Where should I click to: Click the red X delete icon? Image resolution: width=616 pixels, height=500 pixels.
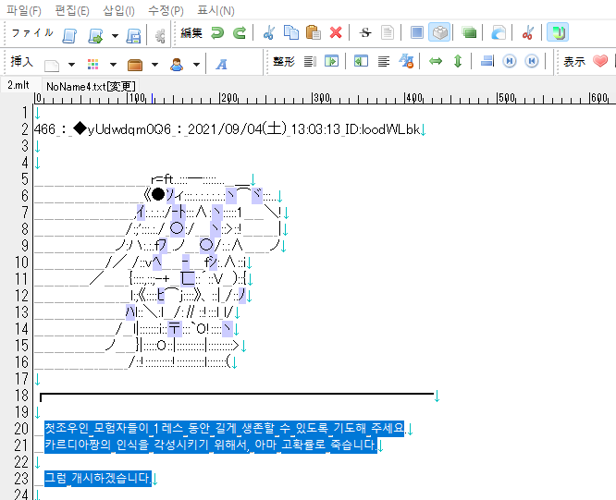point(336,33)
